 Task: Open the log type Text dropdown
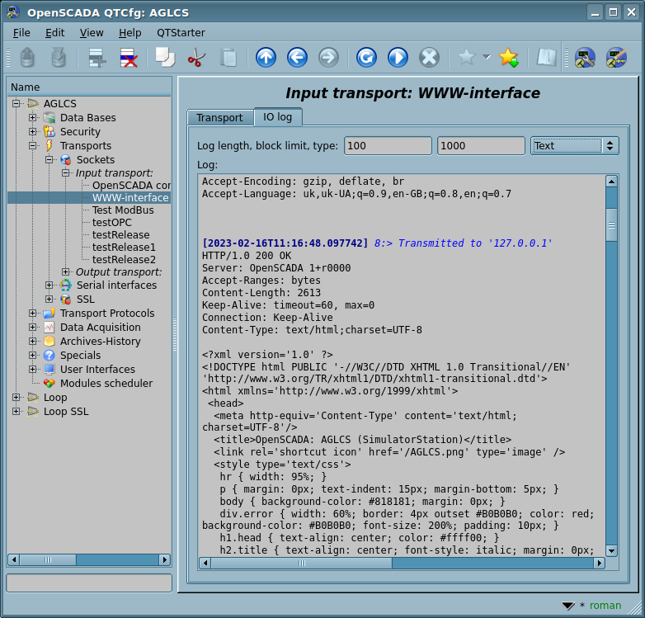point(575,146)
